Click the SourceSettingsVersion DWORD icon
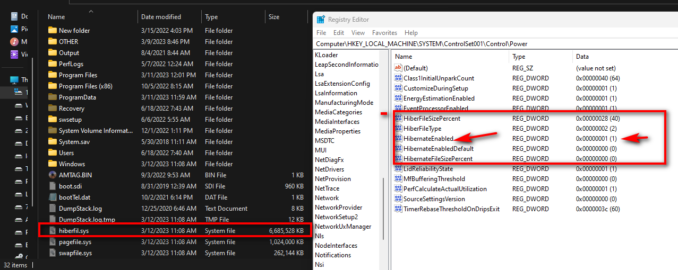Screen dimensions: 678x270 (398, 199)
